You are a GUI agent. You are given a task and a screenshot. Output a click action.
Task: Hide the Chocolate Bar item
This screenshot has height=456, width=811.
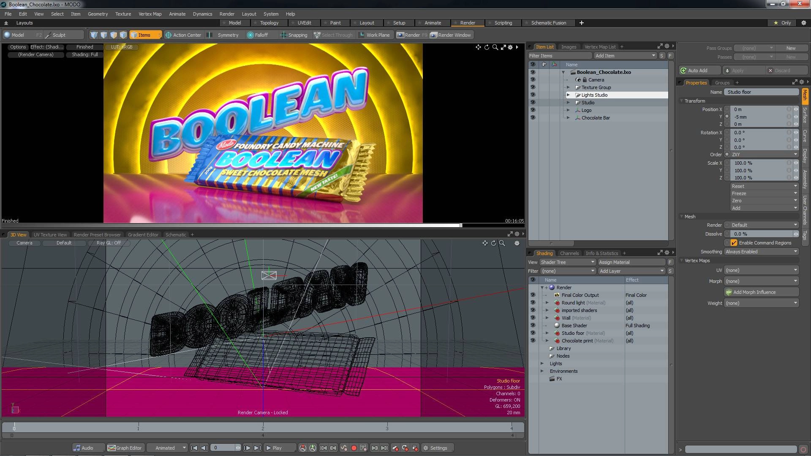[533, 118]
